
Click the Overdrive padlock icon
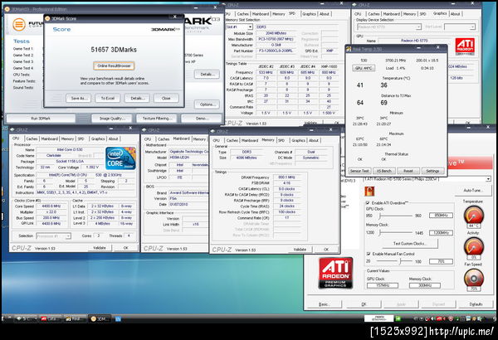point(369,191)
